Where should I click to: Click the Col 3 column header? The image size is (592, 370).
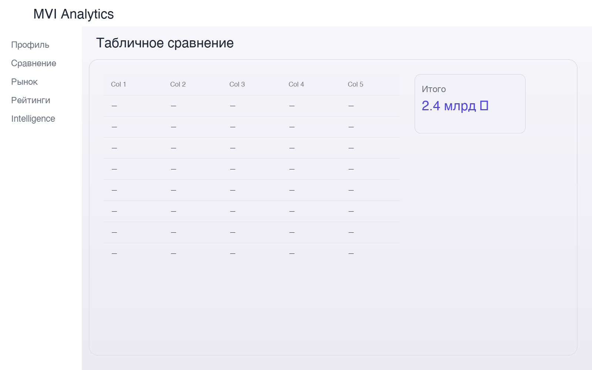[237, 84]
